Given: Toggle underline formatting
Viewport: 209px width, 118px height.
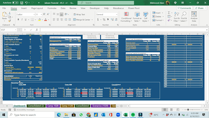Looking at the screenshot, I should click(x=26, y=20).
